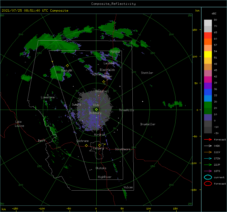
Task: Click the Innisfail label
Action: click(x=102, y=91)
